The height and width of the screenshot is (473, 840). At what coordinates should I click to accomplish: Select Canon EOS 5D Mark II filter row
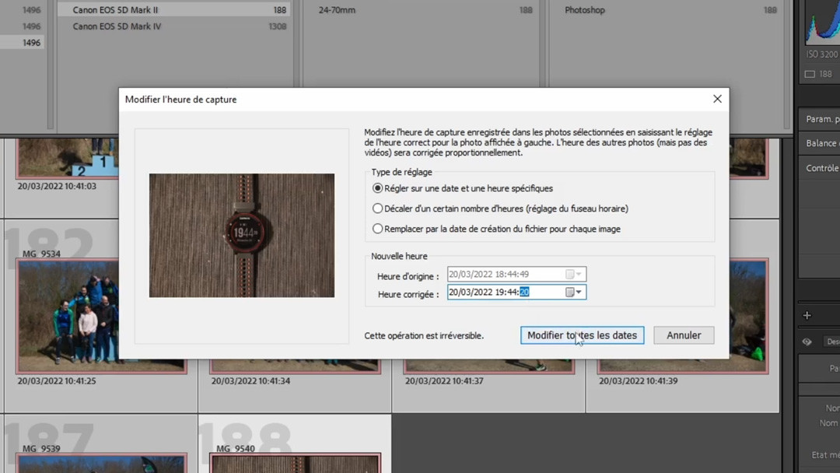(x=173, y=9)
